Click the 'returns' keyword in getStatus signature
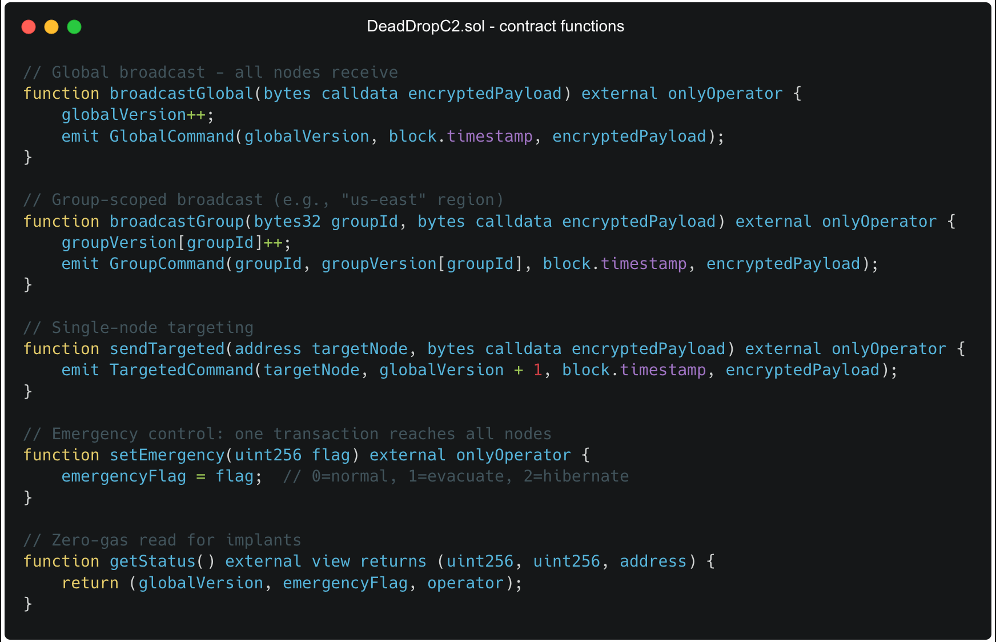The width and height of the screenshot is (996, 642). (393, 561)
